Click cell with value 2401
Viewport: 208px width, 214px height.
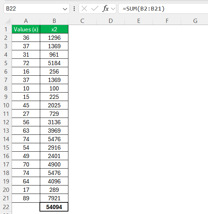(54, 156)
